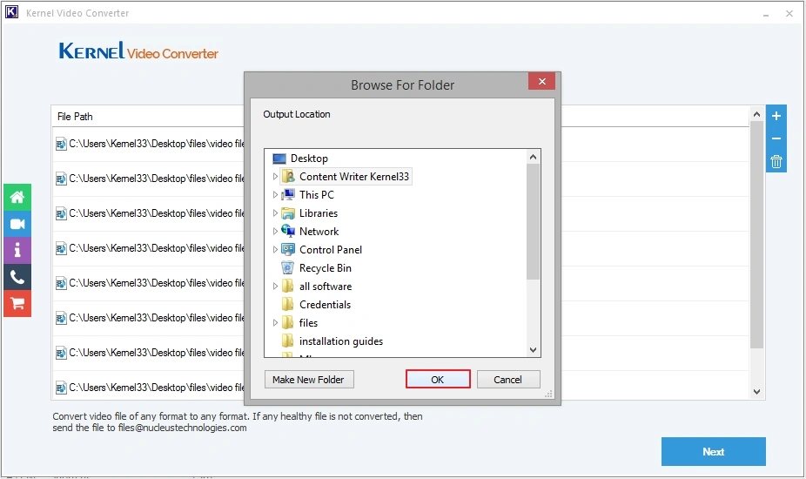Expand the This PC node

[x=275, y=194]
